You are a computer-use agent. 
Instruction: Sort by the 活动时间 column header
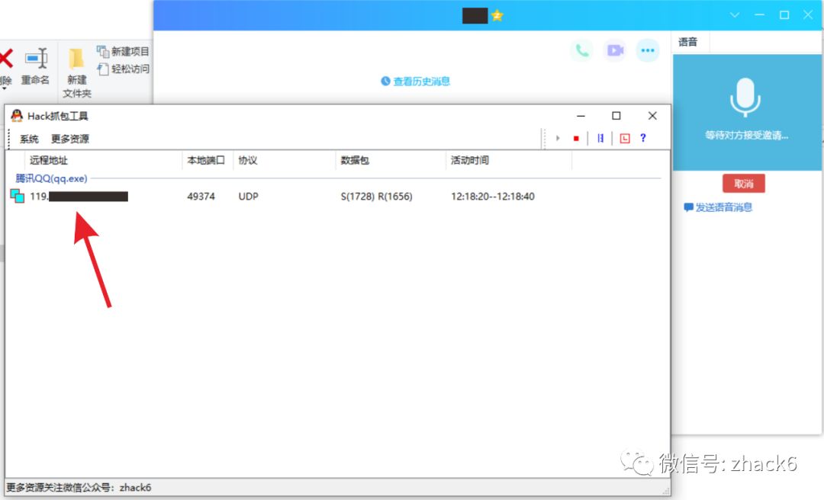(509, 160)
